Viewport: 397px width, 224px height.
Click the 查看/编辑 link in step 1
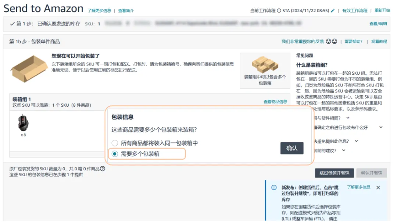(x=378, y=24)
